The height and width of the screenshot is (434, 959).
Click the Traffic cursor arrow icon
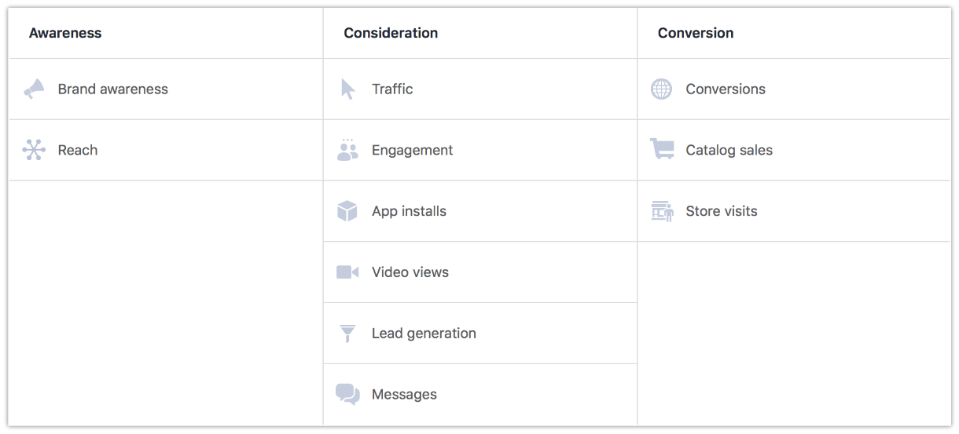347,89
